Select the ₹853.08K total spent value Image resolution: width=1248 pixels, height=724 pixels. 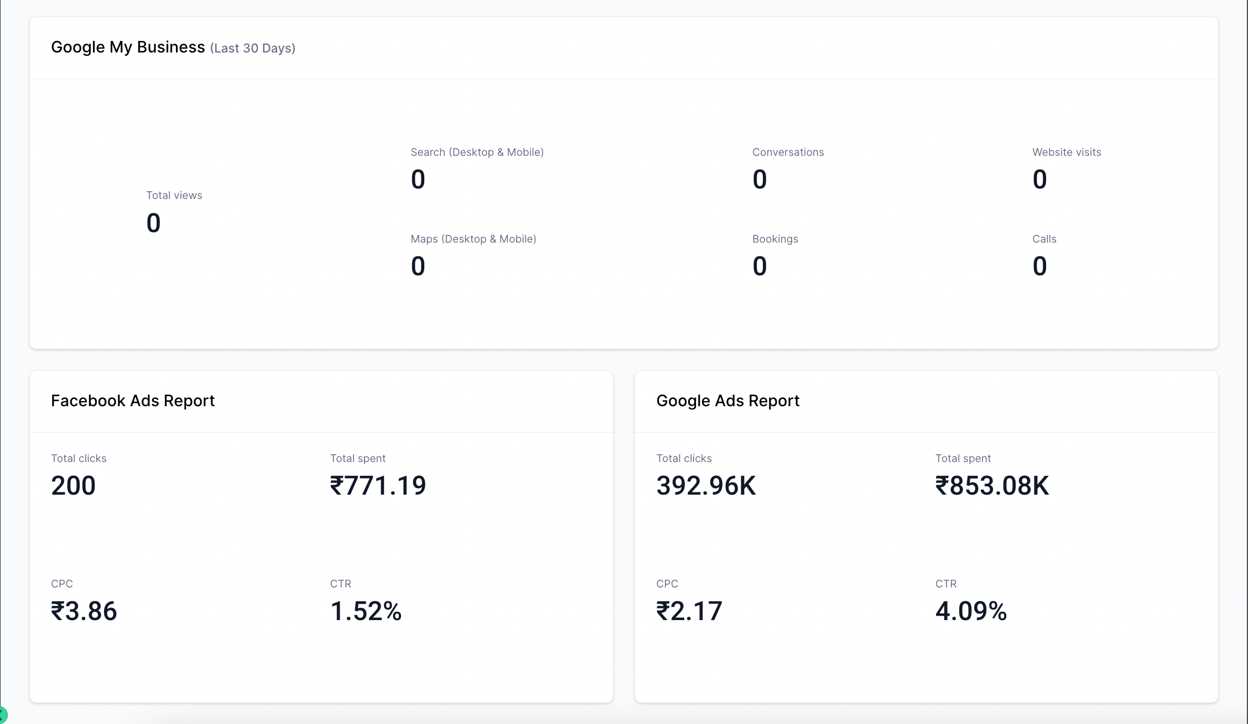click(x=992, y=486)
